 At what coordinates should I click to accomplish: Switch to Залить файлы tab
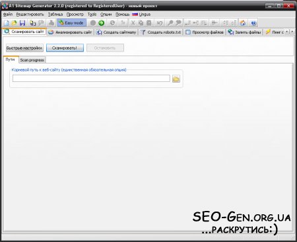244,32
